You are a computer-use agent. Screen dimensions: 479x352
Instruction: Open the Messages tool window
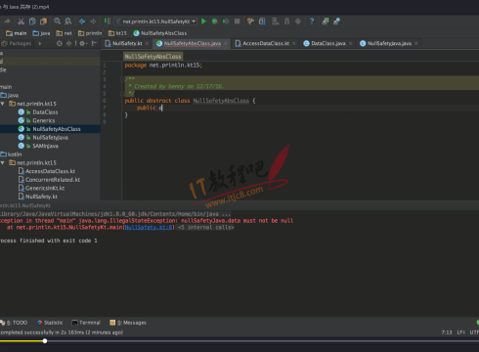coord(128,323)
